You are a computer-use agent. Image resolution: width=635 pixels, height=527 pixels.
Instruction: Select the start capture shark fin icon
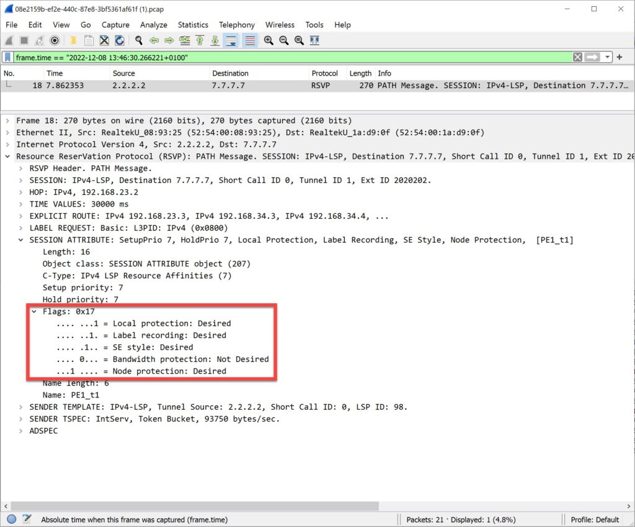9,40
